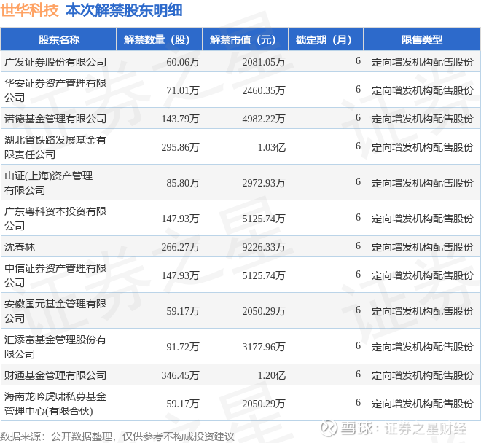Viewport: 481px width, 443px height.
Task: Select the 限售类型 column header
Action: 422,39
